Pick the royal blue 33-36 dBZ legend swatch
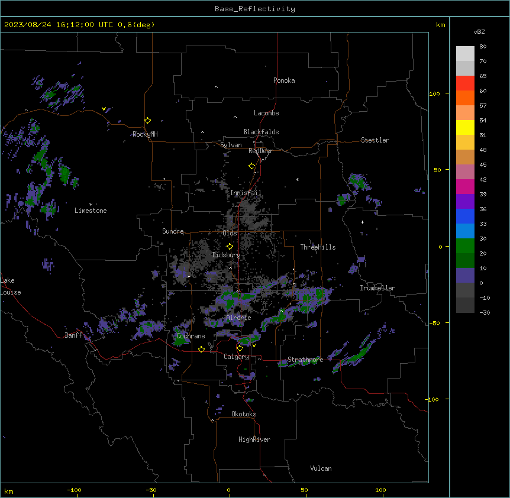The height and width of the screenshot is (498, 510). pos(465,216)
